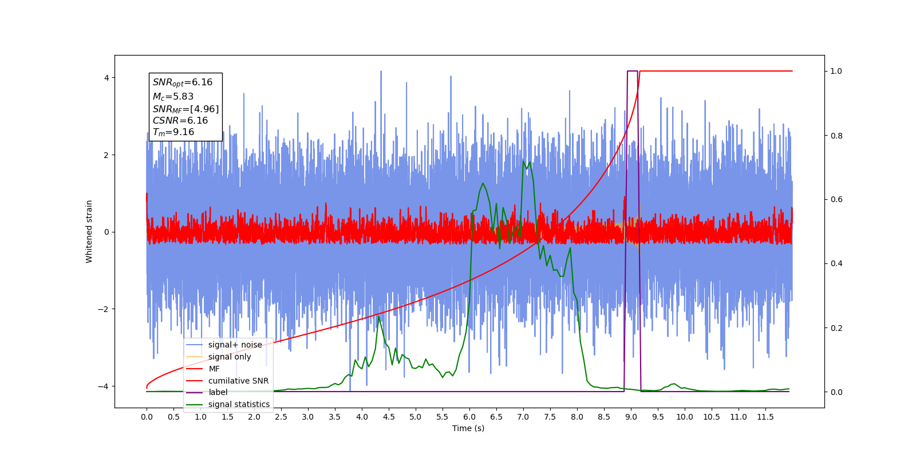Click the left y-axis tick label 0
Image resolution: width=916 pixels, height=458 pixels.
point(106,232)
